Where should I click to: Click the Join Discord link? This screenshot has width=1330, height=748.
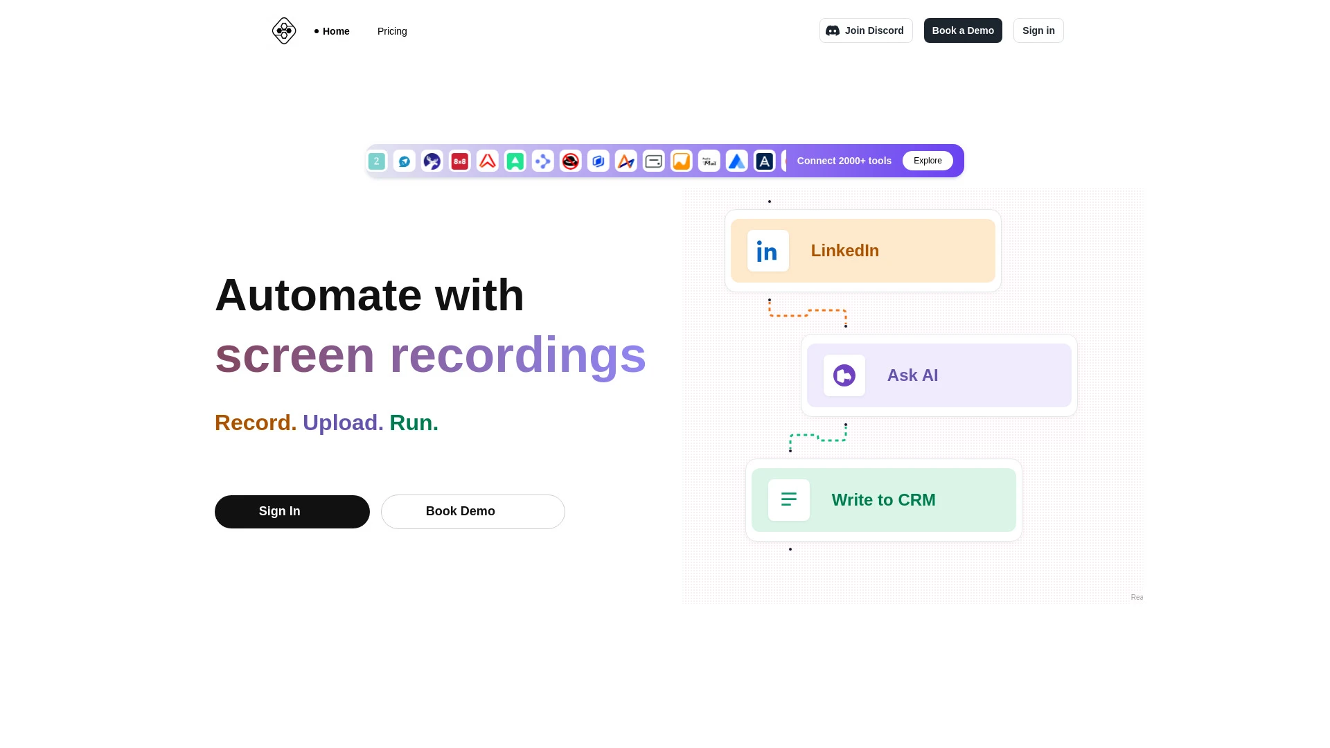click(866, 30)
